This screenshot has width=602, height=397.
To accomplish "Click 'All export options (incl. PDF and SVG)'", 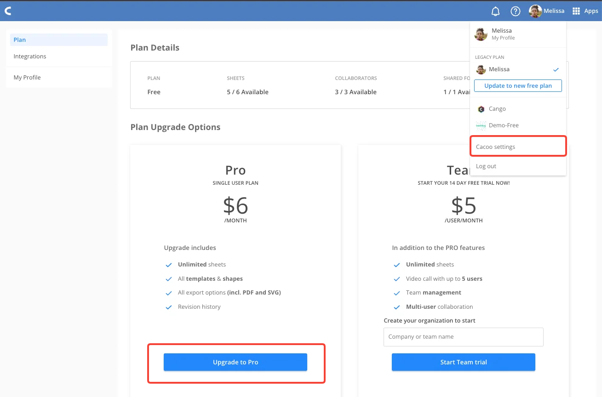I will [229, 293].
